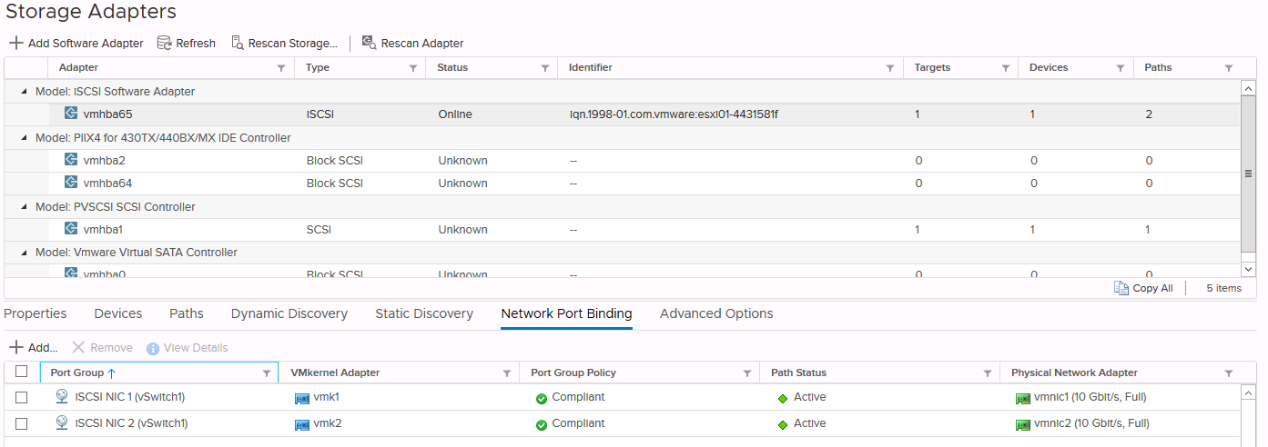Open the VMkernel Adapter column filter dropdown
The width and height of the screenshot is (1268, 447).
click(x=507, y=373)
